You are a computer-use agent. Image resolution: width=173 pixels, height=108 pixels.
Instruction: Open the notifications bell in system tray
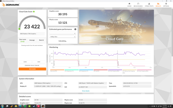[168, 106]
